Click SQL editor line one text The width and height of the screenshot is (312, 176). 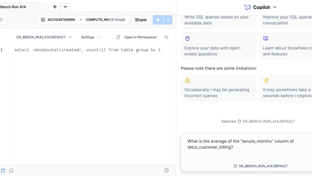click(x=87, y=50)
